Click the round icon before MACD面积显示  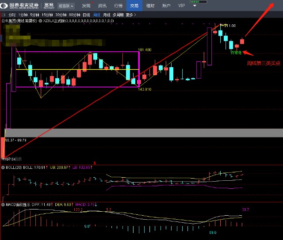(3, 205)
